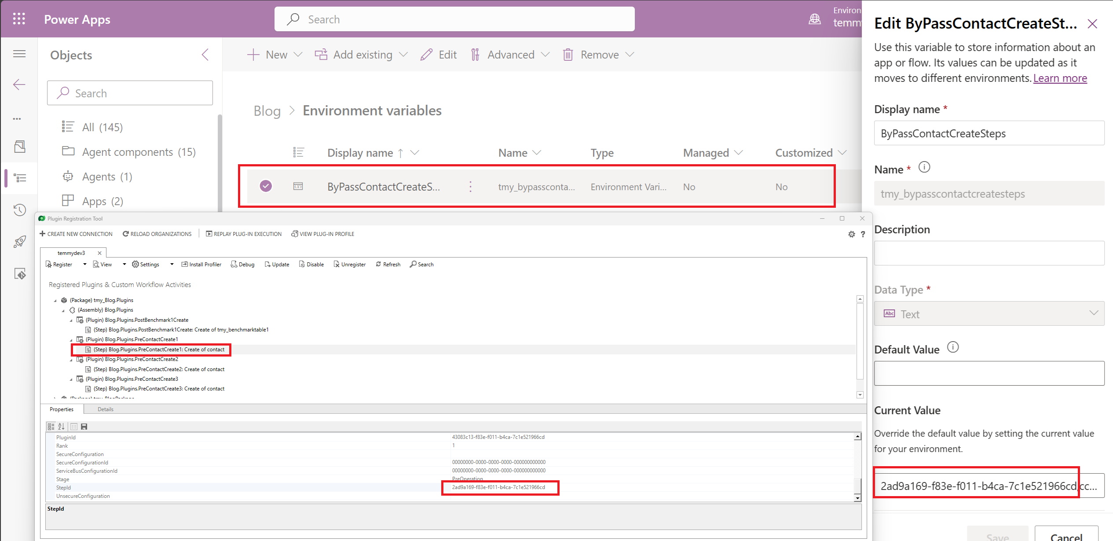Open the Power Apps app launcher grid
Viewport: 1113px width, 541px height.
click(19, 19)
